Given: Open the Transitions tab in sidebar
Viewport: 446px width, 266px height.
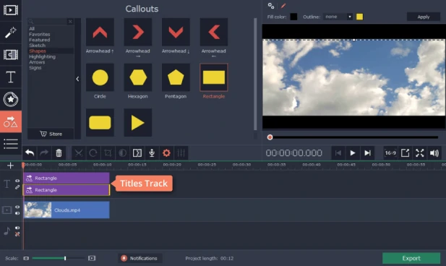Looking at the screenshot, I should point(11,55).
